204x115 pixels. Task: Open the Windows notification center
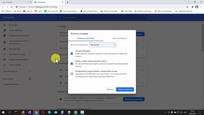coord(200,112)
